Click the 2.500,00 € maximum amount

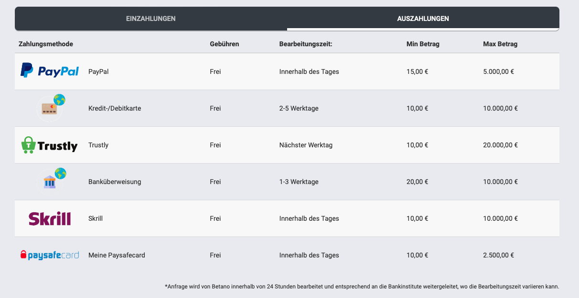pos(498,255)
